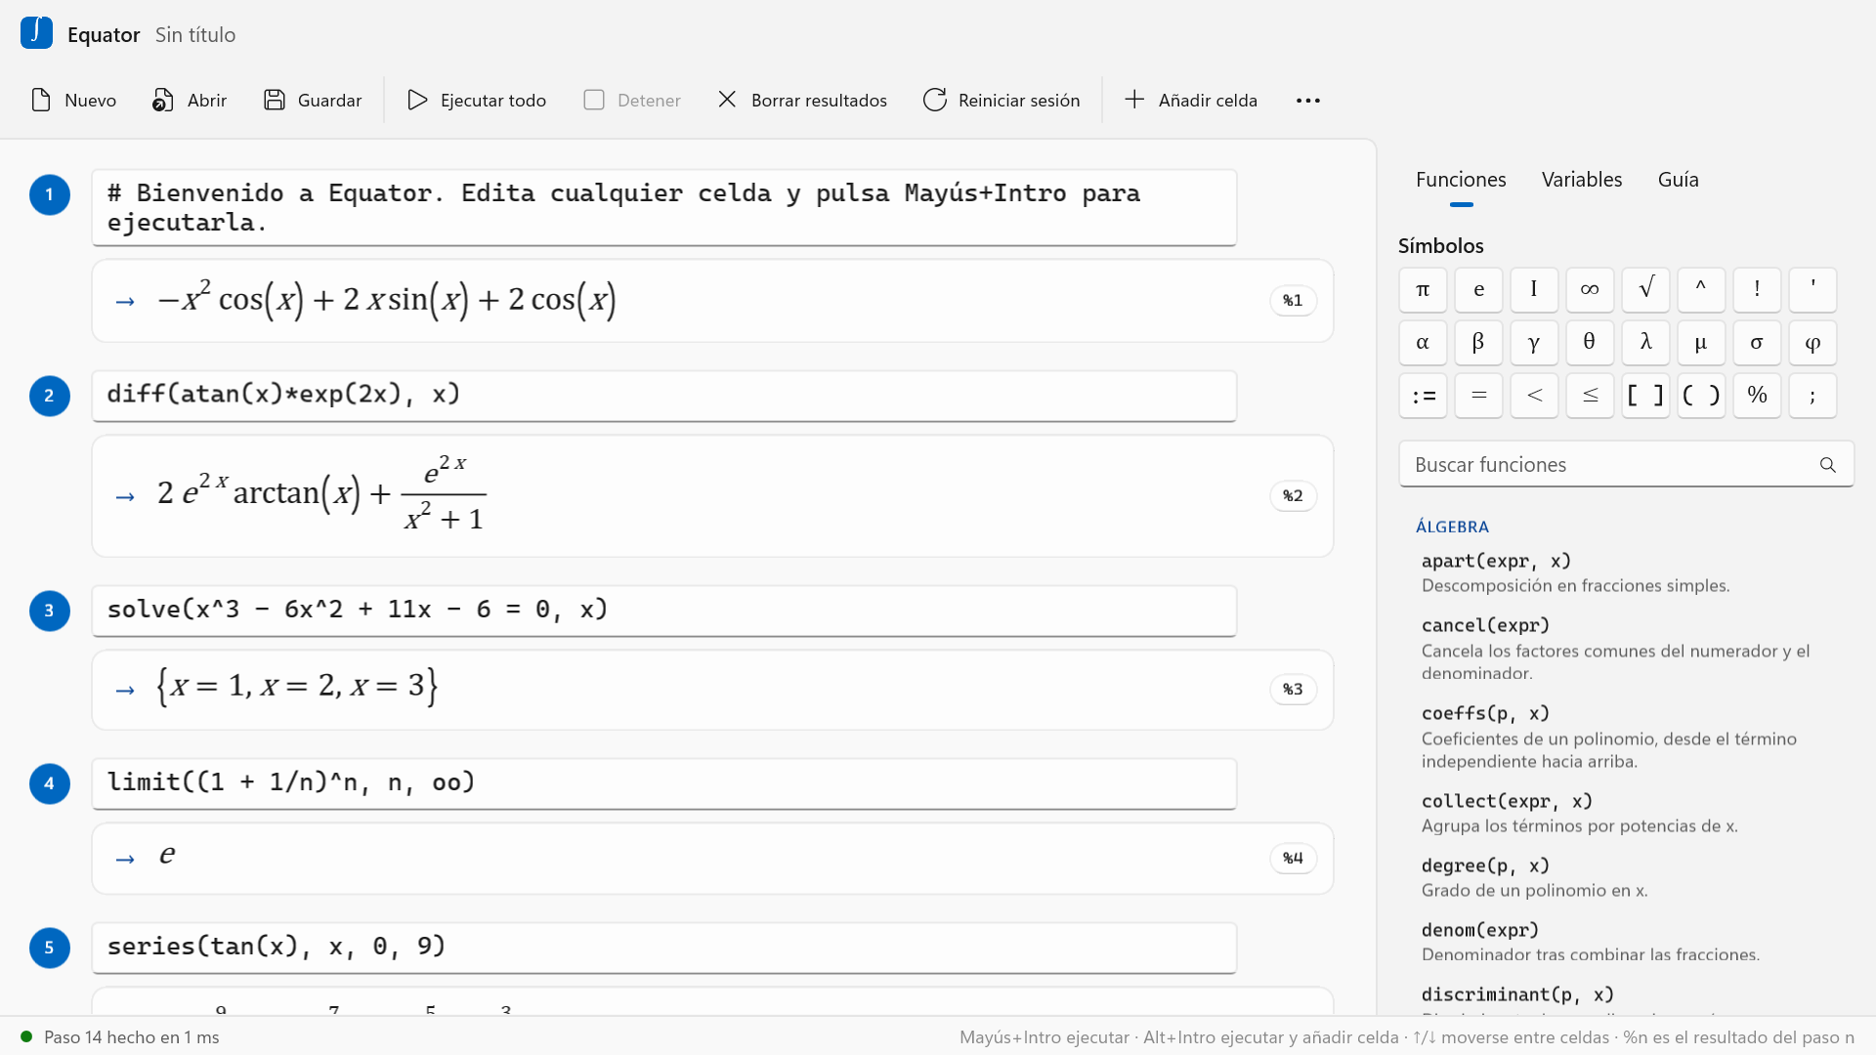Insert the caret power symbol
1876x1055 pixels.
(1701, 290)
